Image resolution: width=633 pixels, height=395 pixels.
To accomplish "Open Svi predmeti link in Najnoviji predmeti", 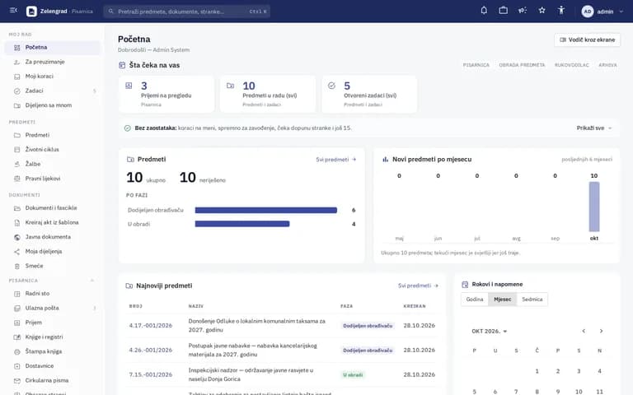I will pyautogui.click(x=418, y=286).
